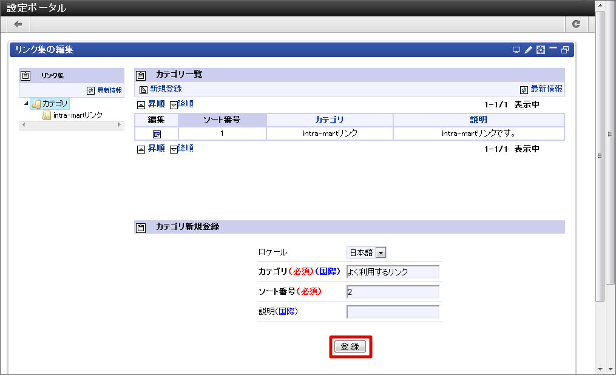Select intra-martリンク in the tree
The image size is (616, 375).
pyautogui.click(x=78, y=115)
